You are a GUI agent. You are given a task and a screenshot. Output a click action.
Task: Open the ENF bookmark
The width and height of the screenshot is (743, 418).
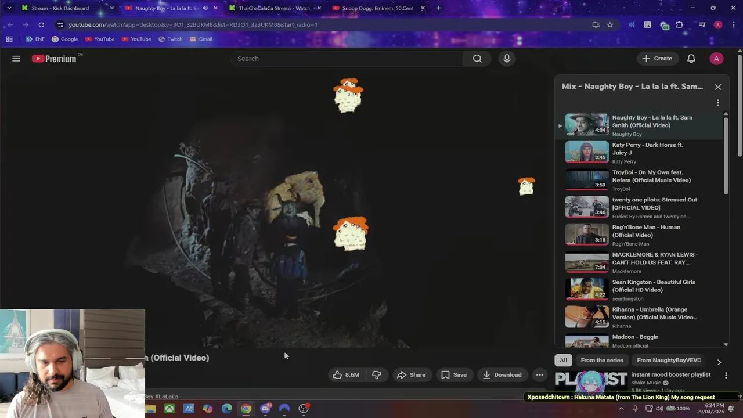(35, 39)
